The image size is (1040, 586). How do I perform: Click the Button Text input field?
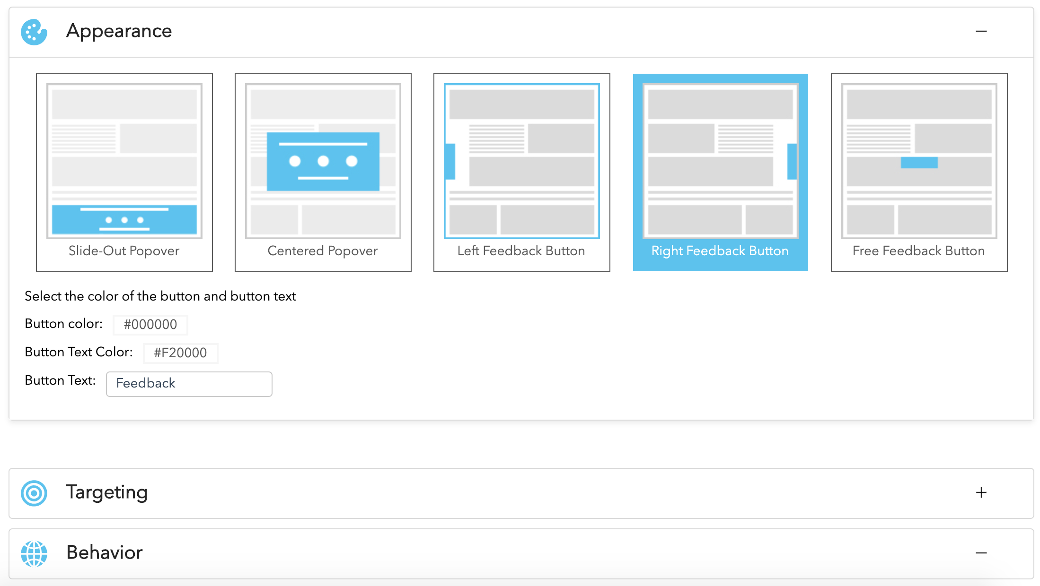(189, 384)
